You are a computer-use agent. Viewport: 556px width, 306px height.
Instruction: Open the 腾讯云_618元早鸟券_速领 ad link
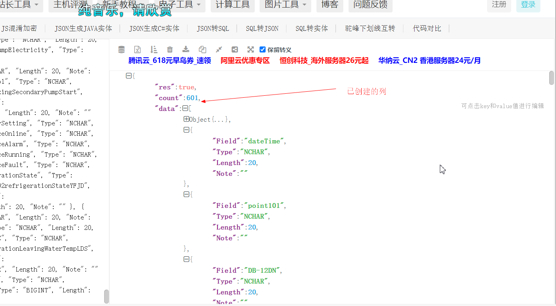[x=170, y=60]
